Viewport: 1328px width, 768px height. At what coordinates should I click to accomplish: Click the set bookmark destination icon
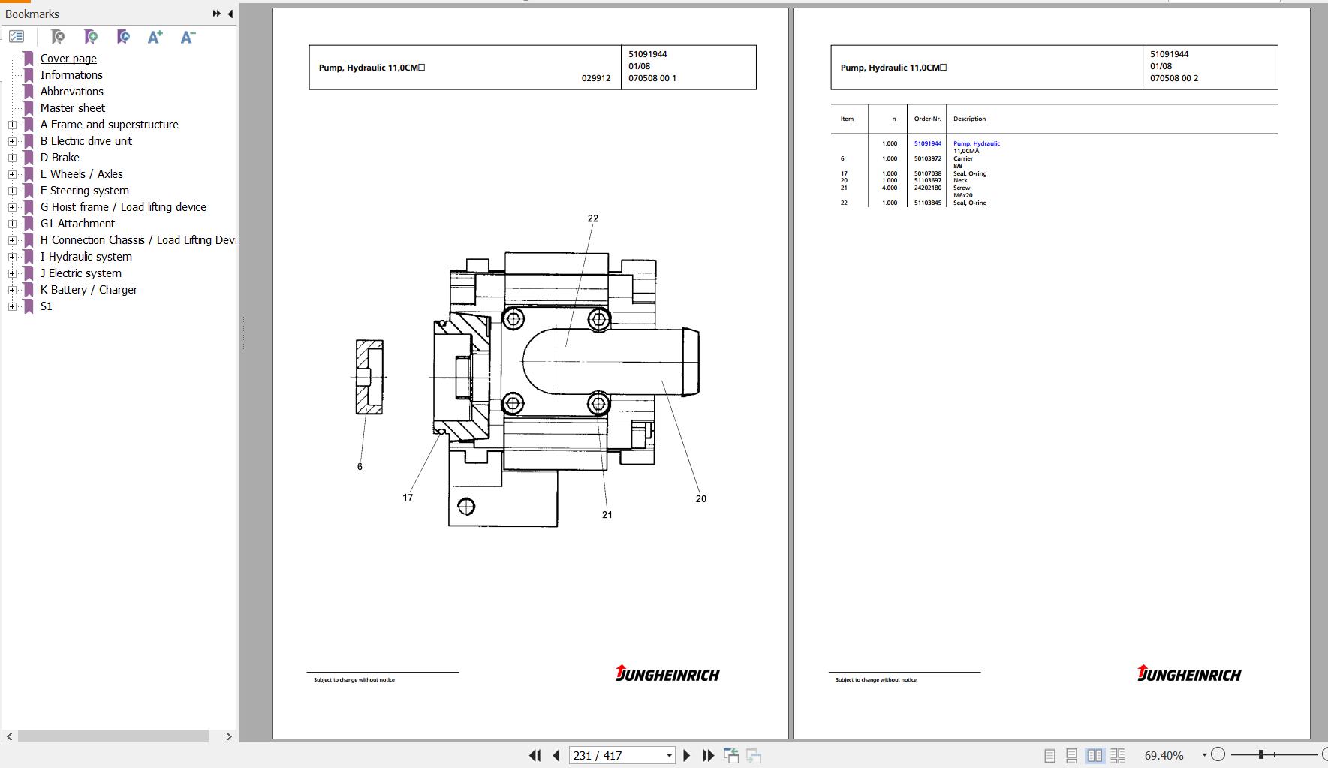point(123,36)
